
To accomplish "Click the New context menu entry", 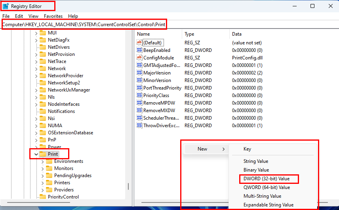I will (x=206, y=149).
